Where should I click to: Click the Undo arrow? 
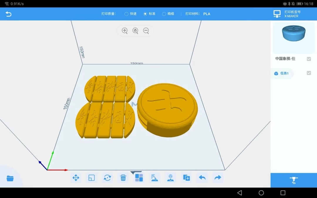pyautogui.click(x=202, y=177)
